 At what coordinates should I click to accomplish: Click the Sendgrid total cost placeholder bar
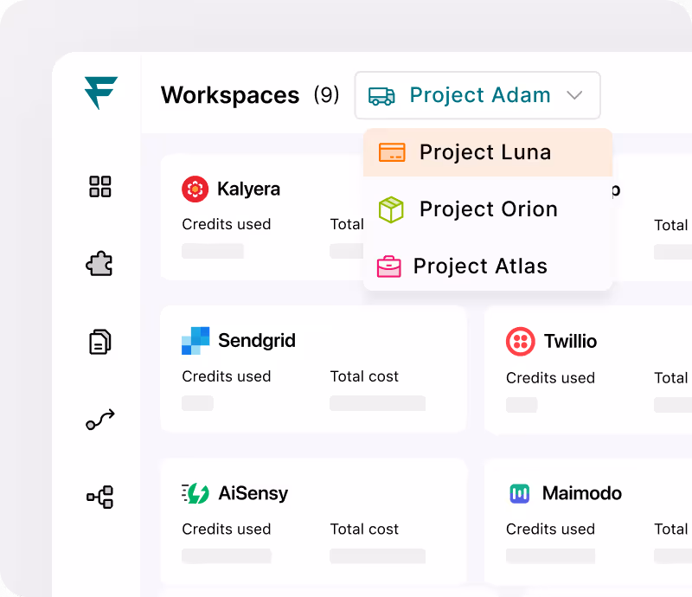(377, 403)
